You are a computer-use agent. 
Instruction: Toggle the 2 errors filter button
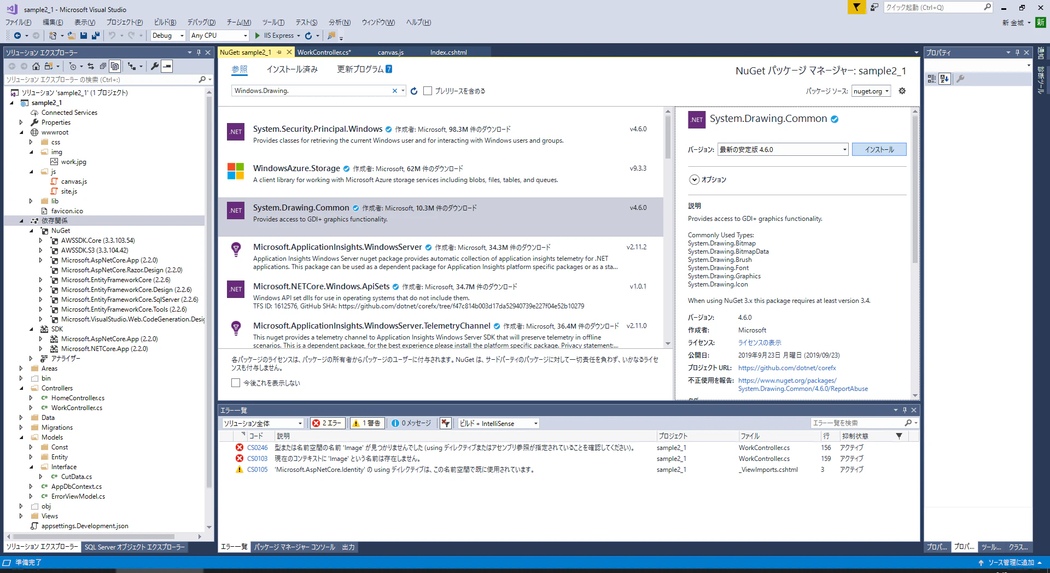328,423
